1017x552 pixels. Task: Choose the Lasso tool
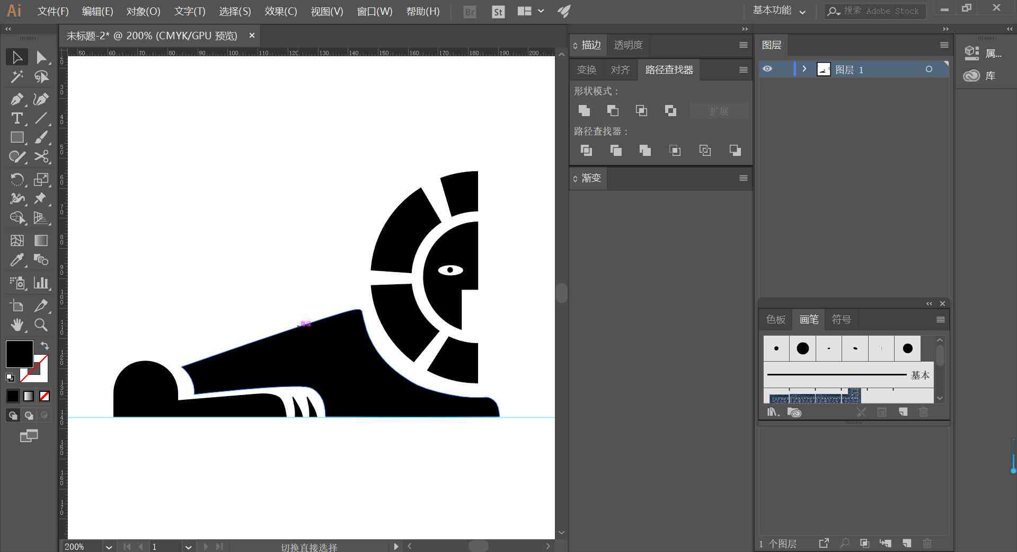41,77
